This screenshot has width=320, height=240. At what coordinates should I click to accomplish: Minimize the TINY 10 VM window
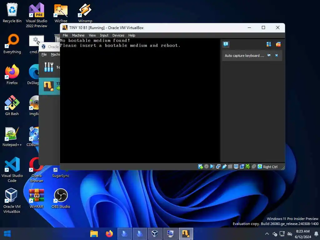coord(249,27)
